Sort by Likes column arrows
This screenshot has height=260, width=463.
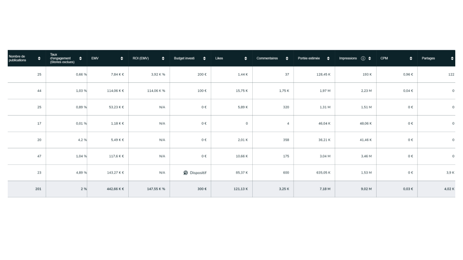click(x=245, y=58)
